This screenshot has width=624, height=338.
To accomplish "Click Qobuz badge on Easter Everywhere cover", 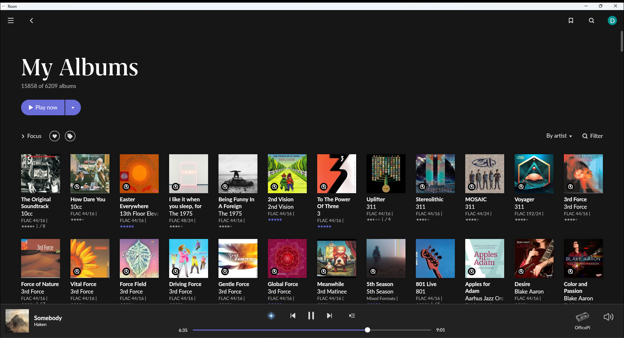I will coord(126,187).
